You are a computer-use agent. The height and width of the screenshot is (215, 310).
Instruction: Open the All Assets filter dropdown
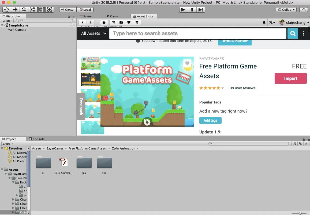[94, 33]
